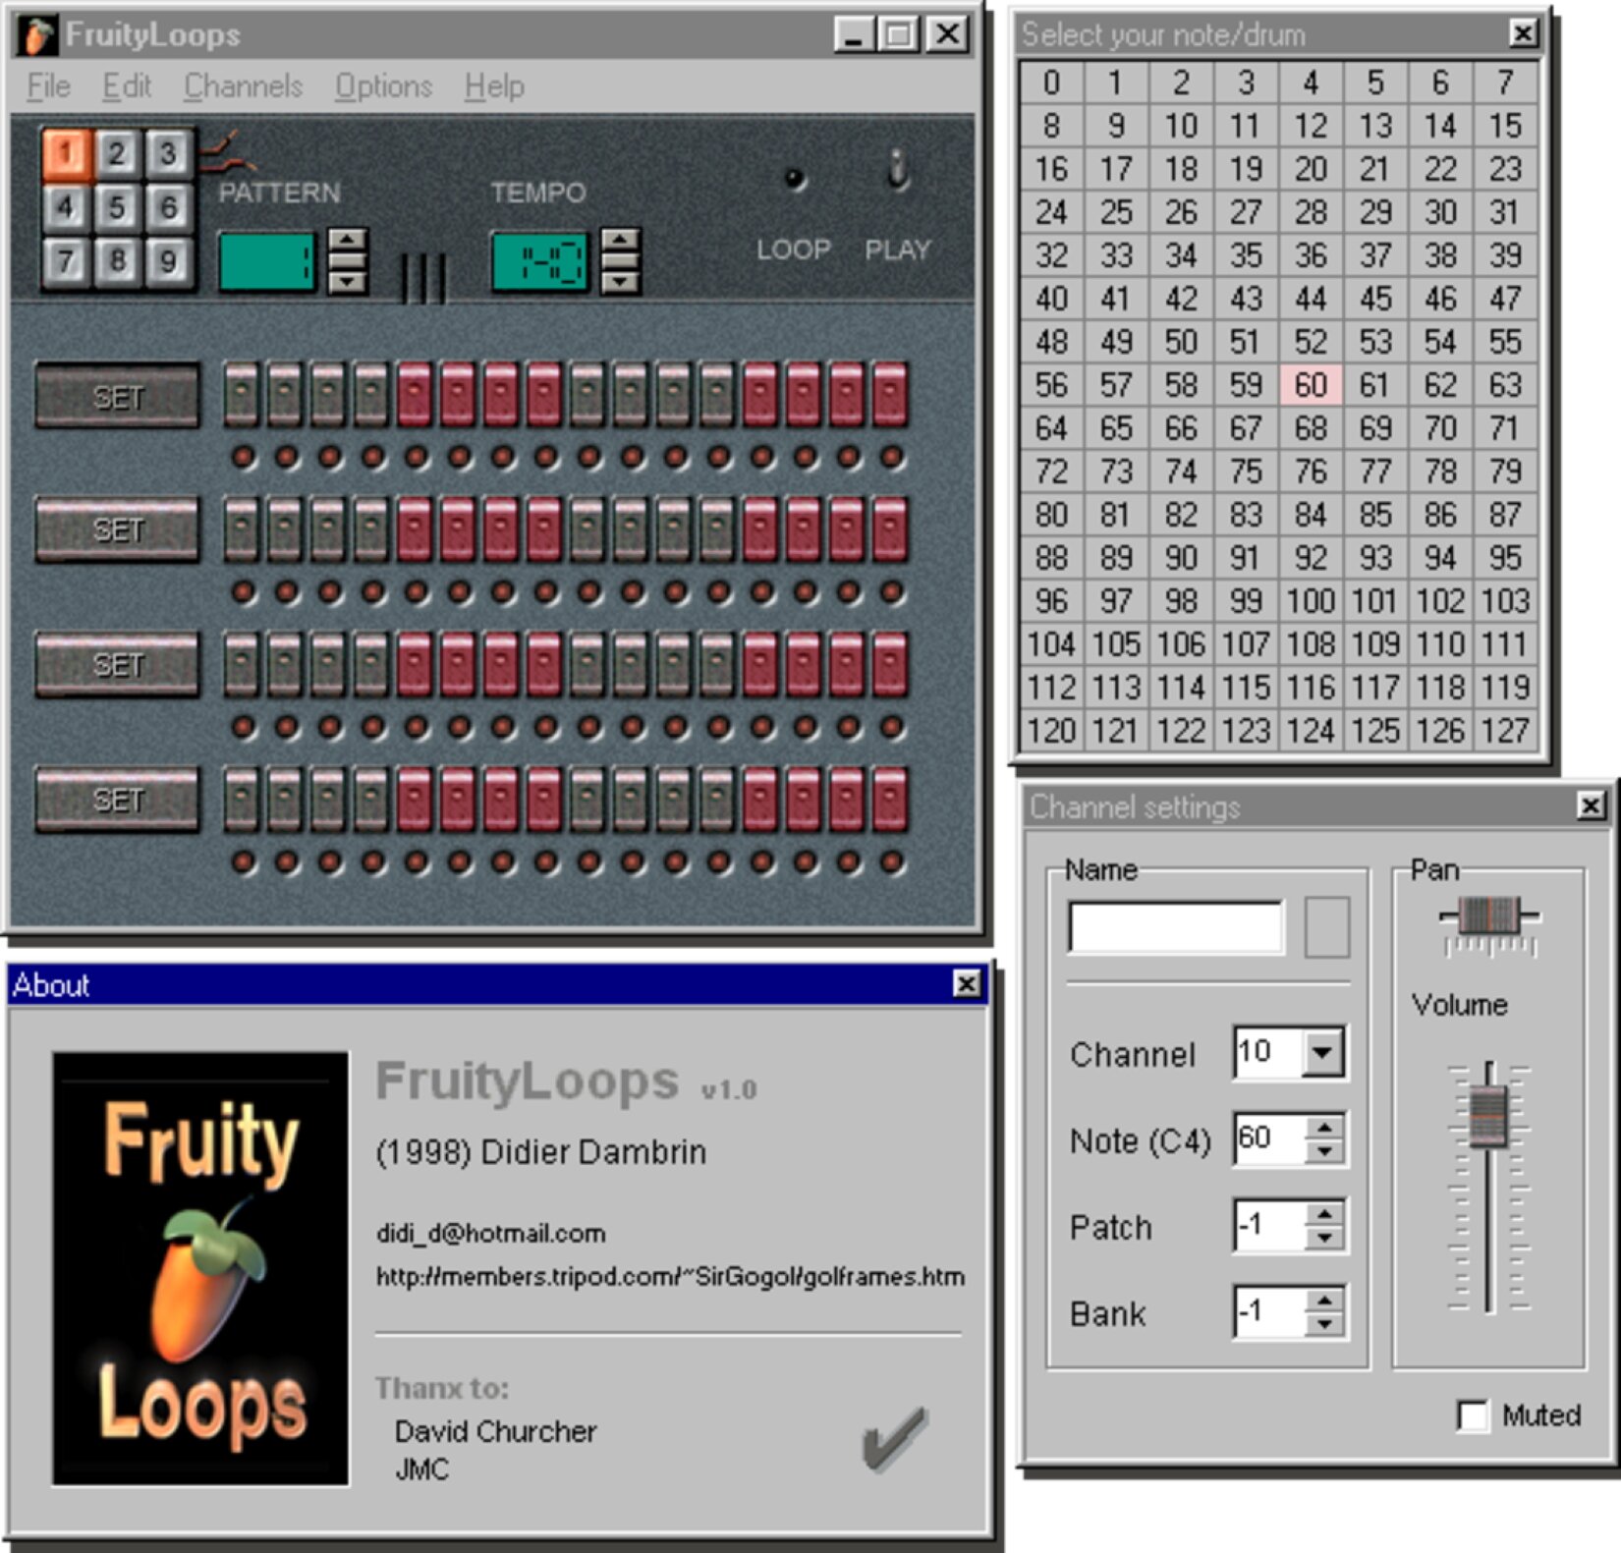The image size is (1621, 1553).
Task: Select pattern 9 on the pattern pad
Action: click(167, 261)
